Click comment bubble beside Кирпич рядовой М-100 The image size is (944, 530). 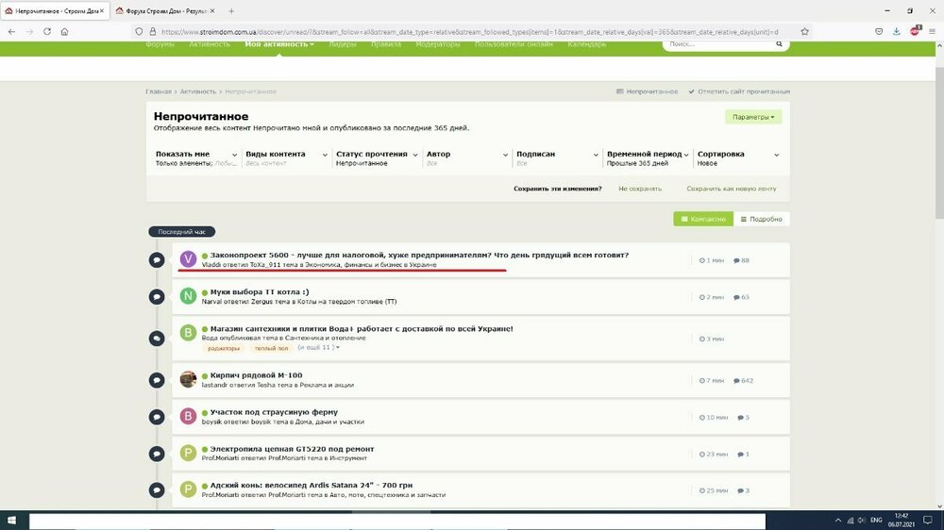(x=157, y=380)
